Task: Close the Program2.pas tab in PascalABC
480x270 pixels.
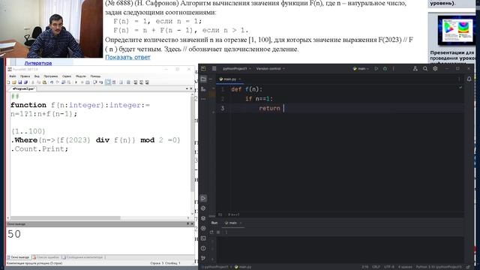Action: [x=191, y=88]
